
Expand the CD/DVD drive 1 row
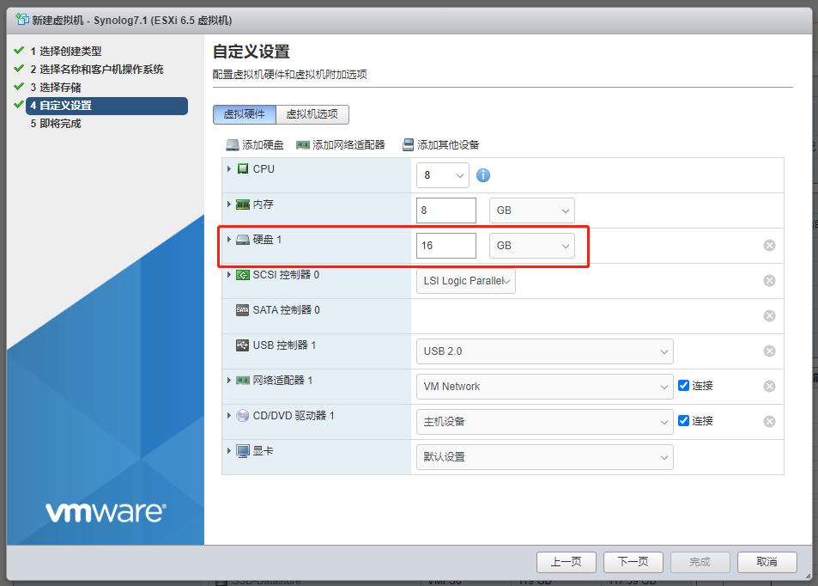click(229, 416)
